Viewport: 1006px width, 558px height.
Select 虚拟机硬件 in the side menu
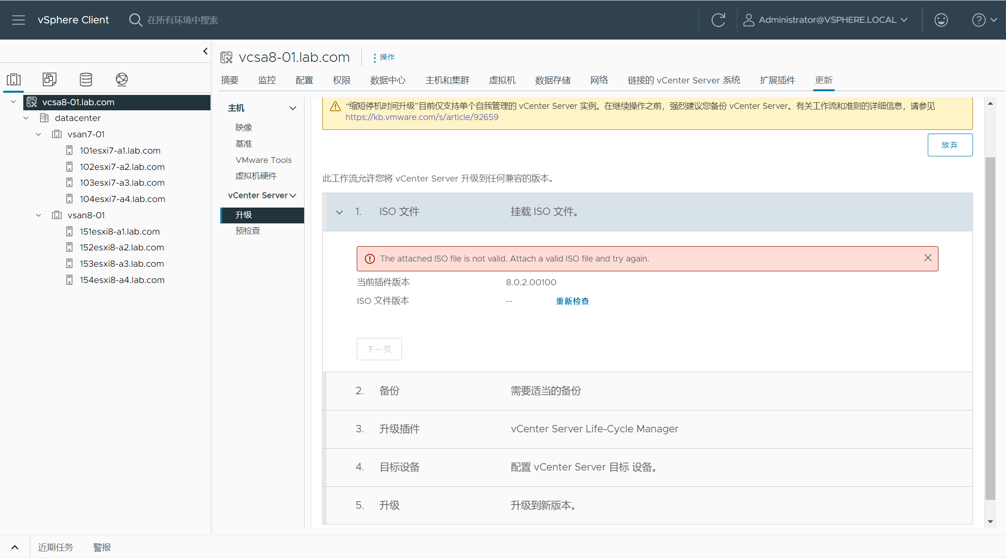[x=256, y=176]
